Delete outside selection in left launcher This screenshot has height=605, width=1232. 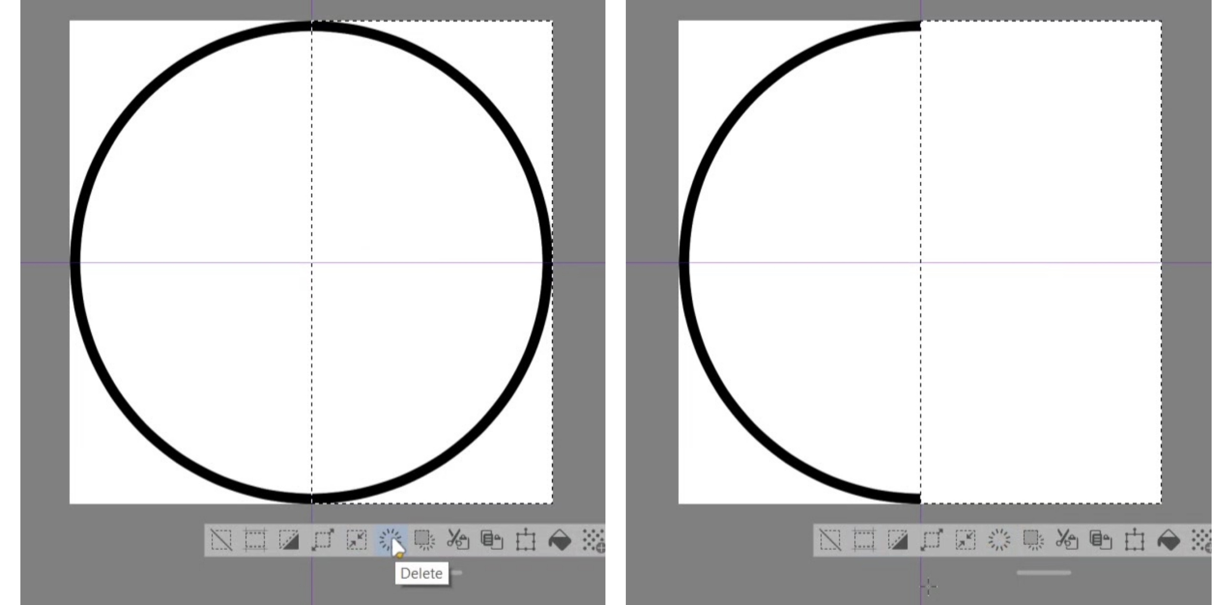coord(424,540)
